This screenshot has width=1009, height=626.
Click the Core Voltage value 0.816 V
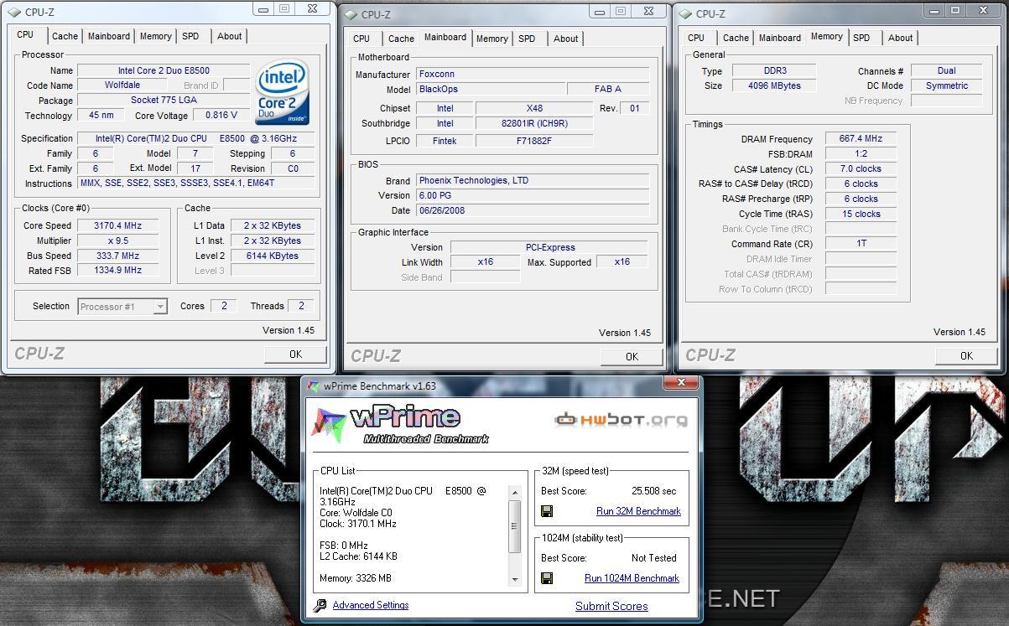(221, 116)
